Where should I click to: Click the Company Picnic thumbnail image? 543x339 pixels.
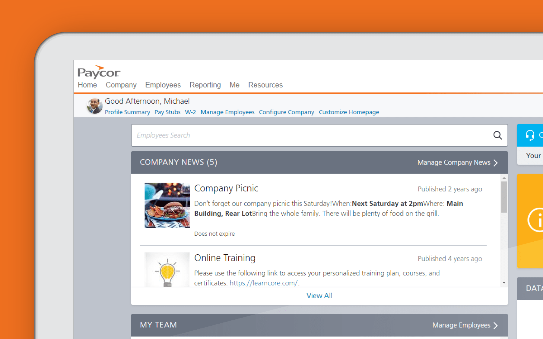167,205
